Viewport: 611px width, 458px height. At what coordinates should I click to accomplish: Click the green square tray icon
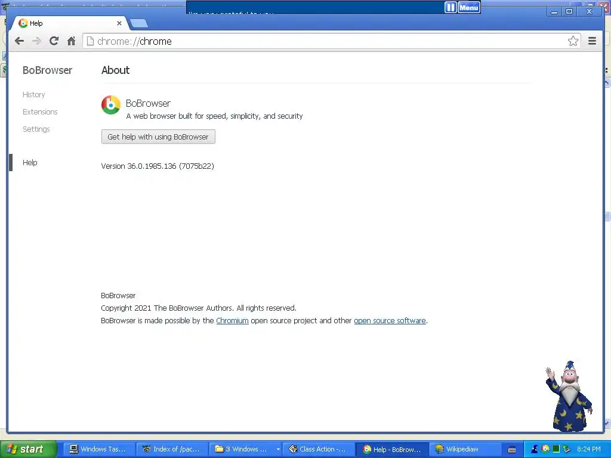[556, 449]
